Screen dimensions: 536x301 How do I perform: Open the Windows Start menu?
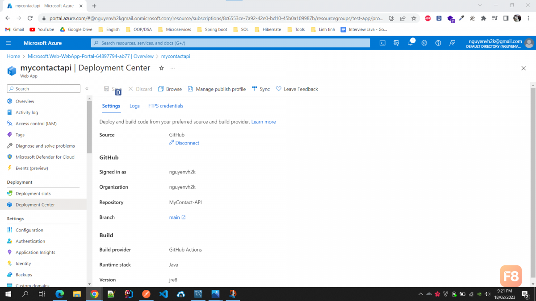coord(8,294)
